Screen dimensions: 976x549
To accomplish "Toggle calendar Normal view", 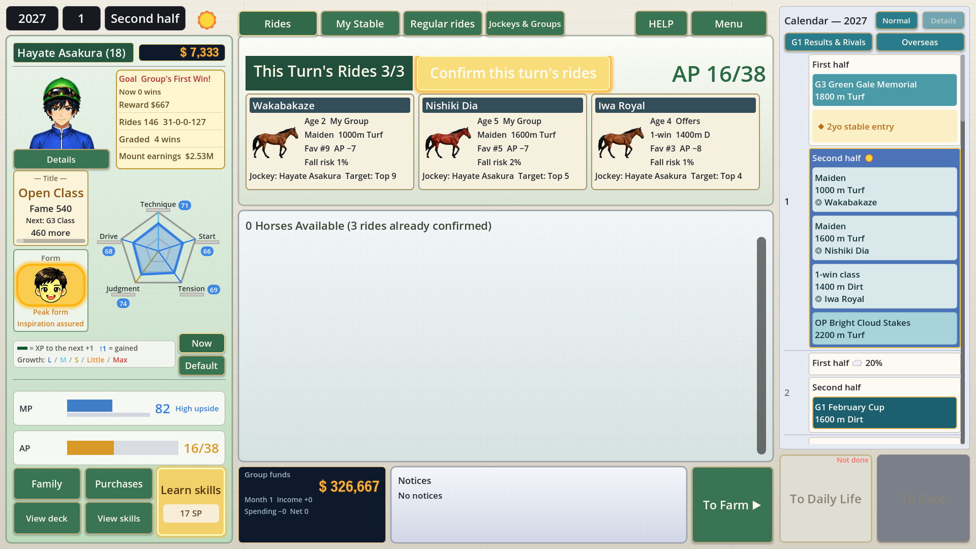I will 896,21.
